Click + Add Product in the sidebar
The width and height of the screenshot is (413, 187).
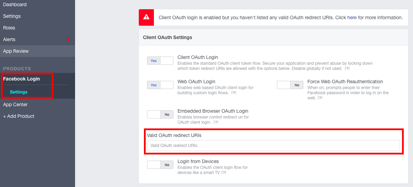(x=19, y=116)
